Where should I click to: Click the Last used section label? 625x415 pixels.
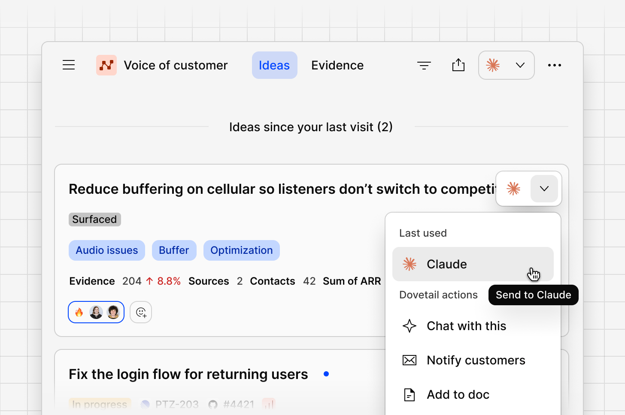pos(423,233)
